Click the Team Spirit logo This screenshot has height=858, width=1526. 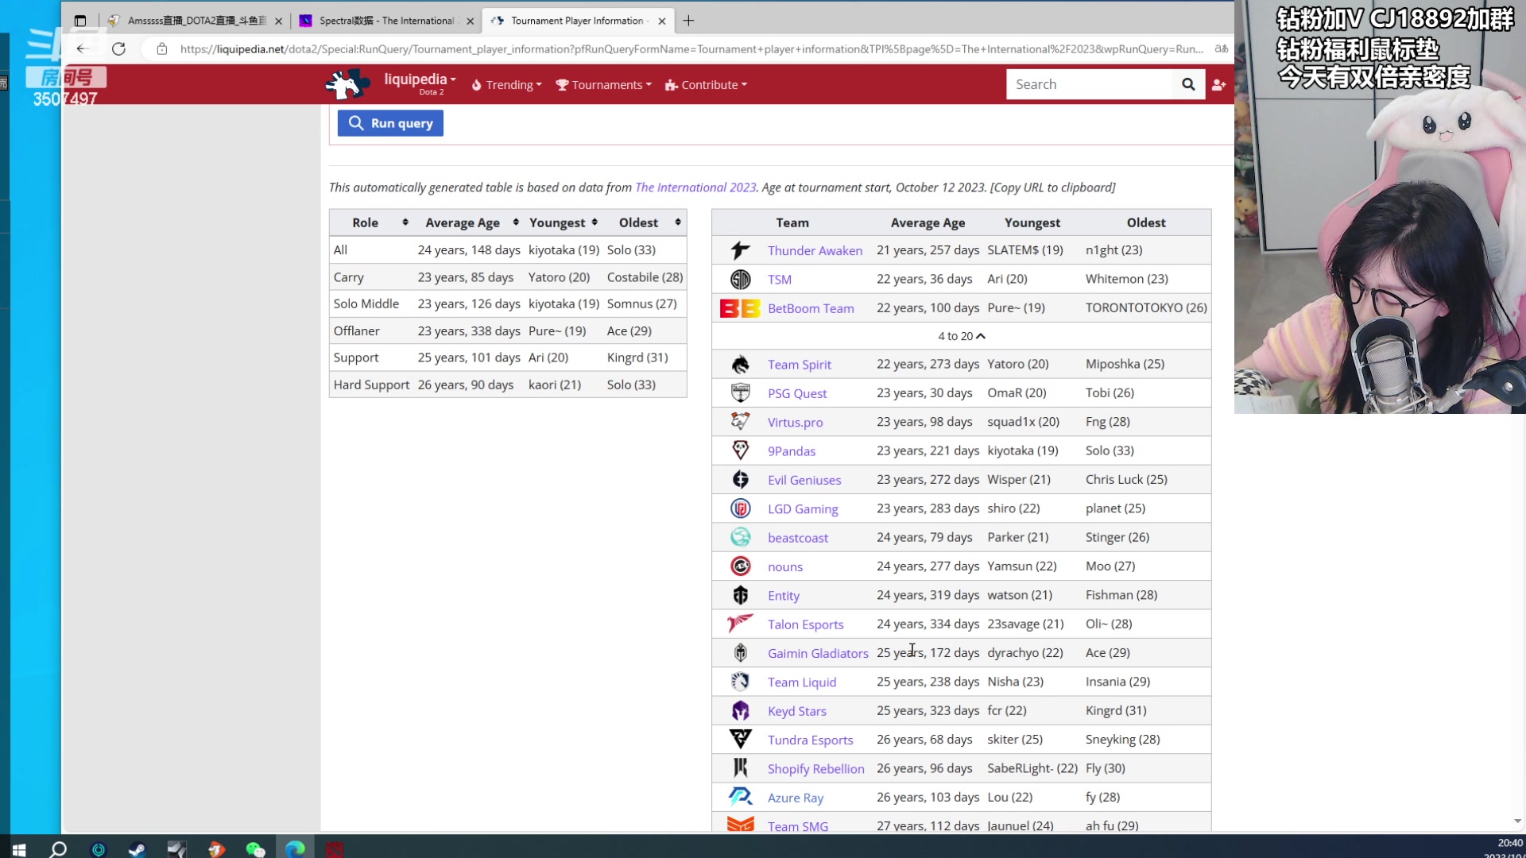[x=740, y=364]
